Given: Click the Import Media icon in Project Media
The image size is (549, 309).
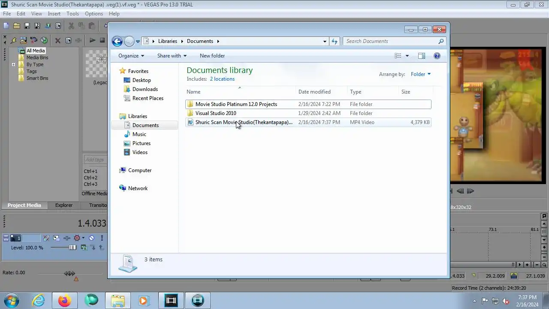Looking at the screenshot, I should click(23, 40).
